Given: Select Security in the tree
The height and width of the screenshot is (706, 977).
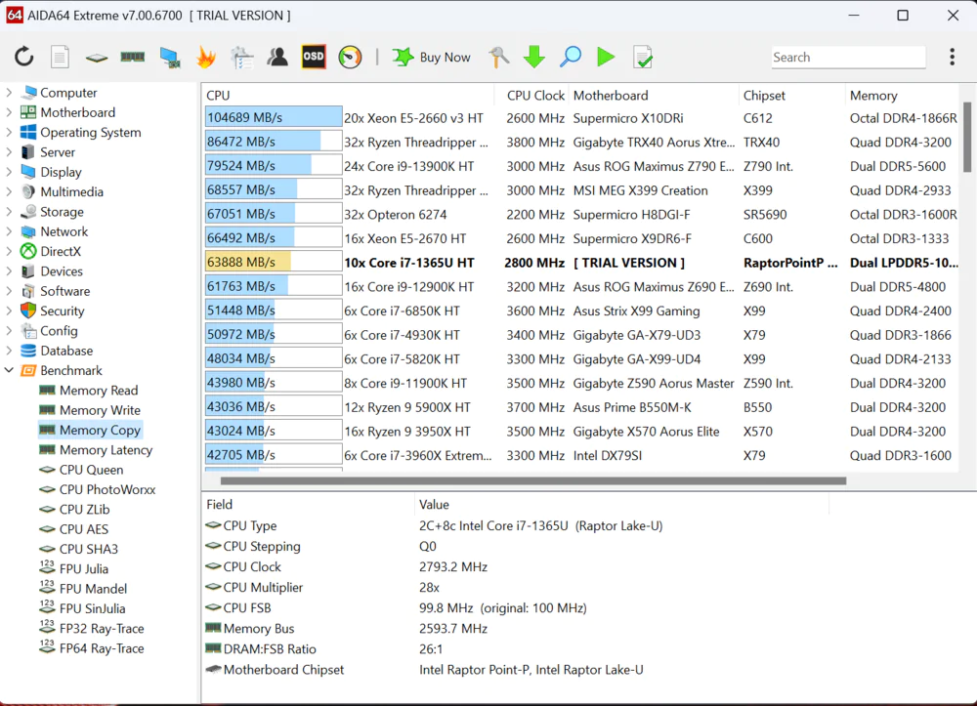Looking at the screenshot, I should pos(62,311).
